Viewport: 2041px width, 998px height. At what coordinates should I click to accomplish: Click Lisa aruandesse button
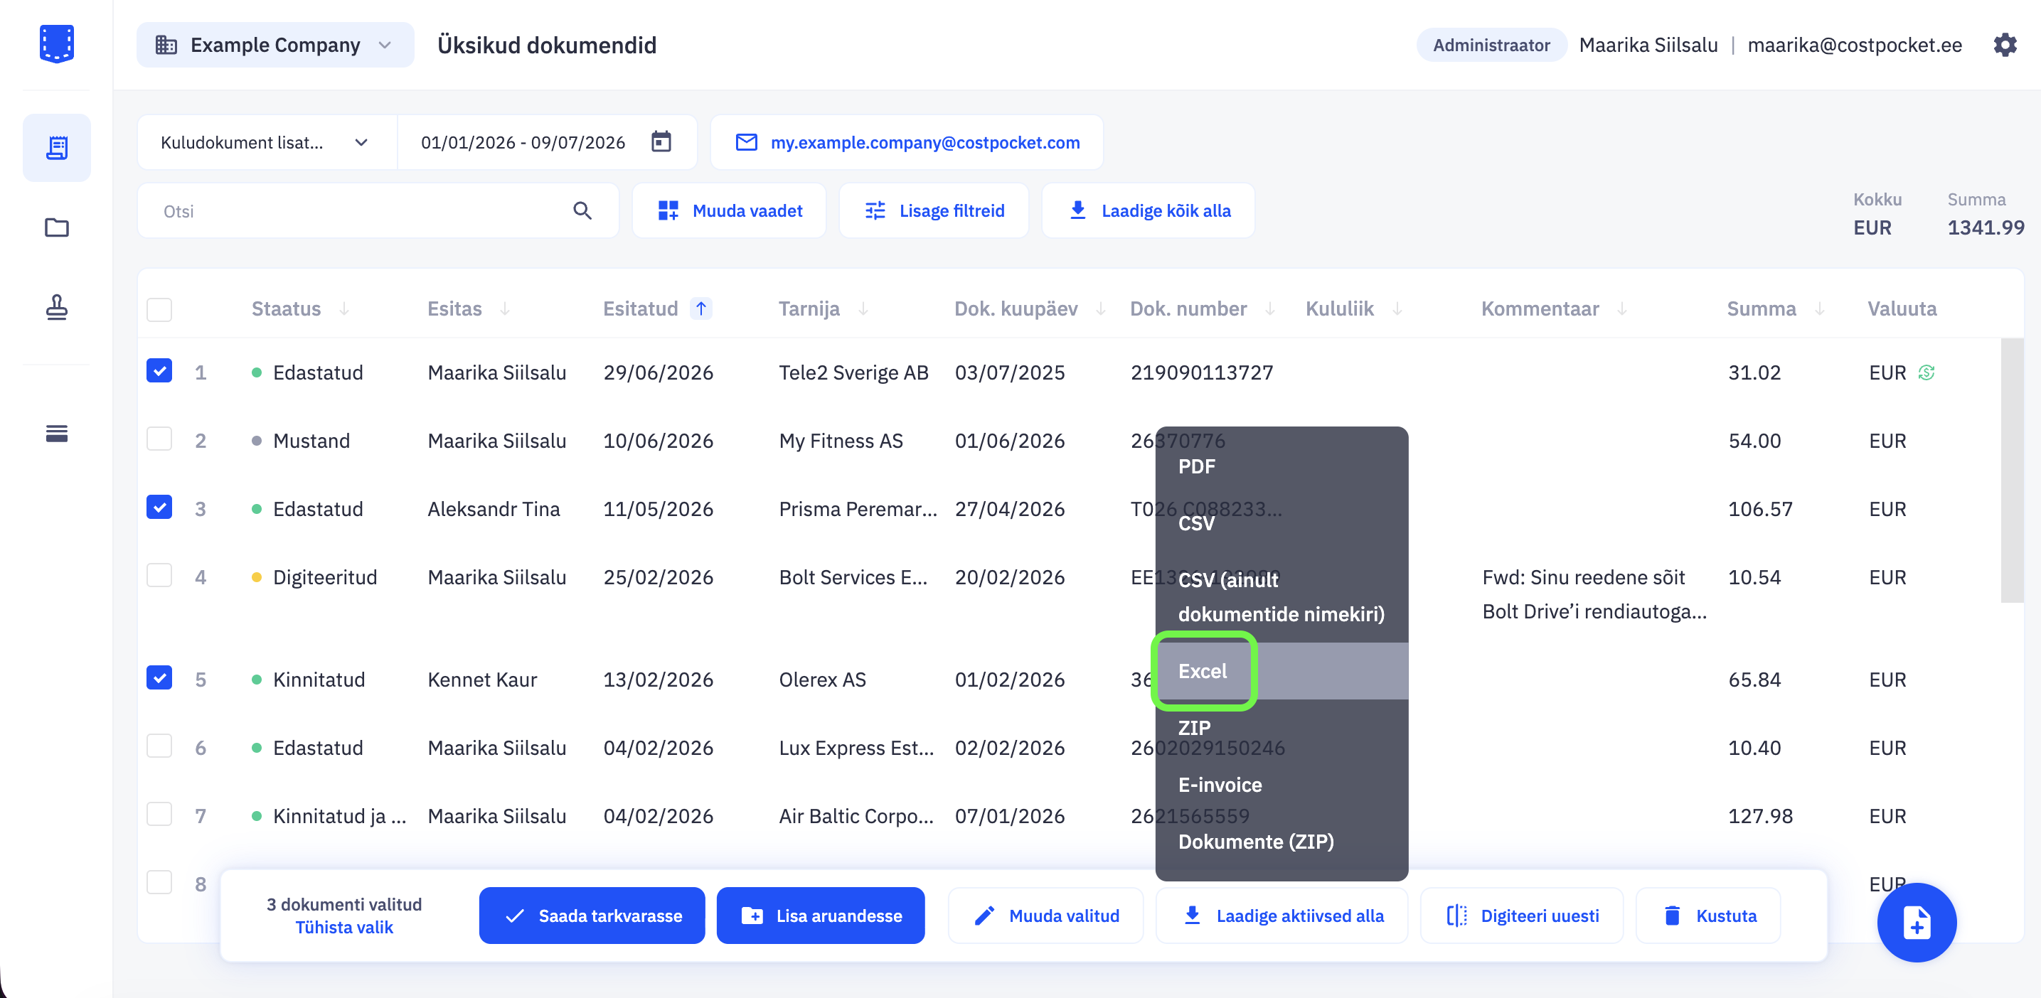click(x=821, y=916)
